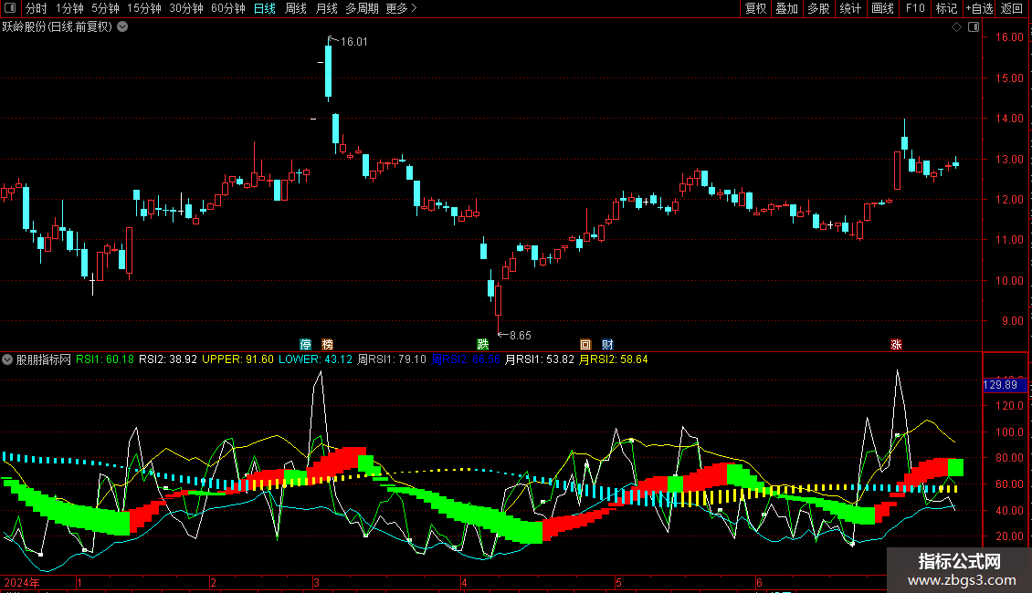
Task: Switch to 分时 intraday chart
Action: (37, 8)
